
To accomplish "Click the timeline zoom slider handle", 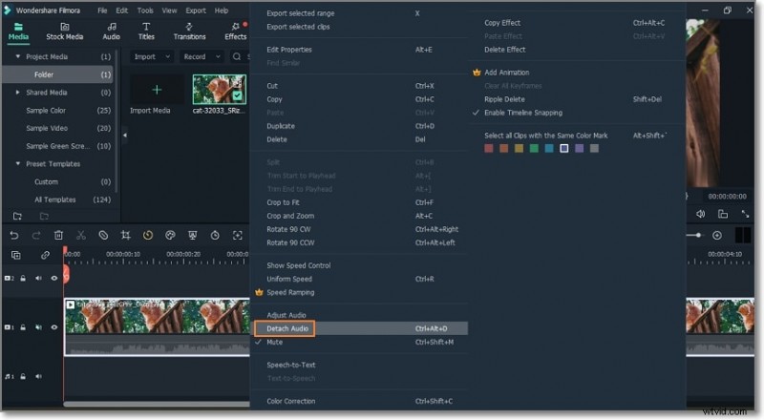I will pos(699,236).
